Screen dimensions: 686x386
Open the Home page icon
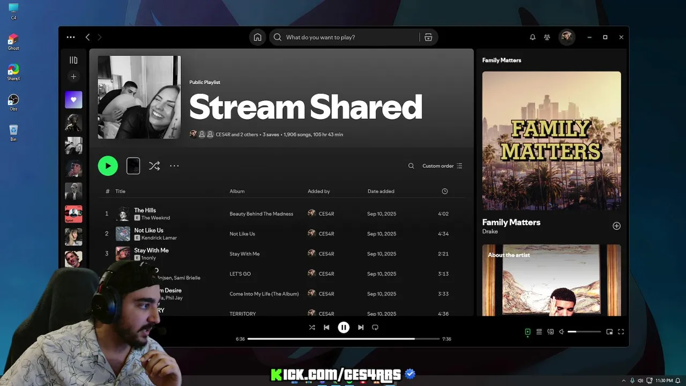(258, 37)
